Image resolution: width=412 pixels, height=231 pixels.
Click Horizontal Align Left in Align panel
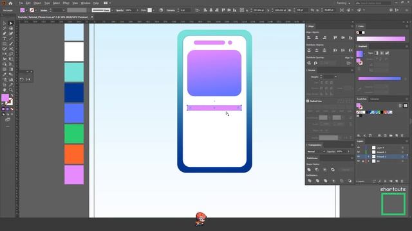[309, 38]
